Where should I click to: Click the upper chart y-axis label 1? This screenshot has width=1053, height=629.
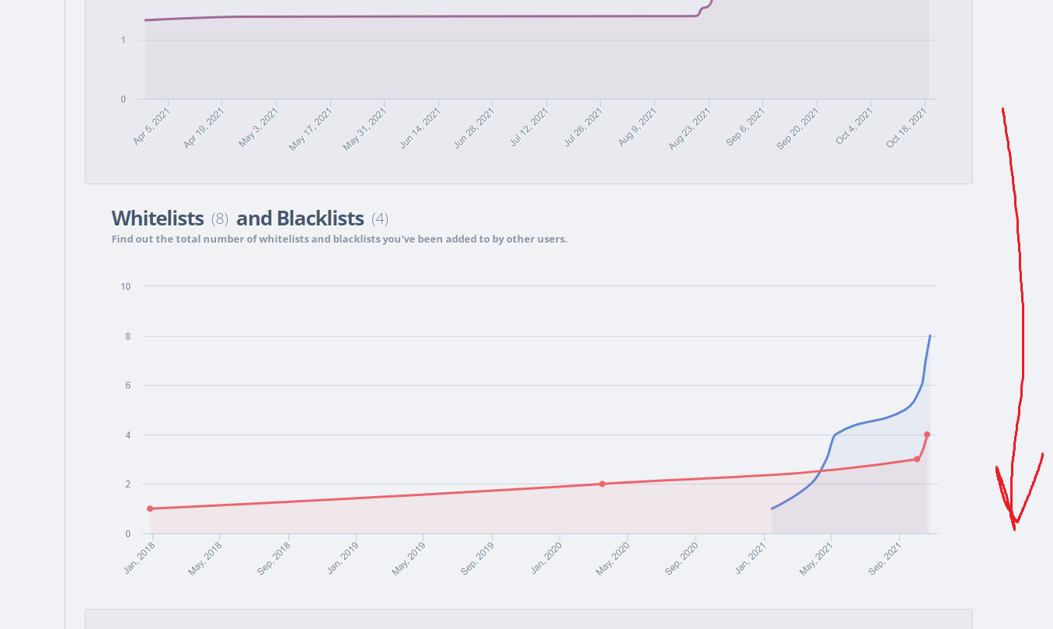pos(123,40)
